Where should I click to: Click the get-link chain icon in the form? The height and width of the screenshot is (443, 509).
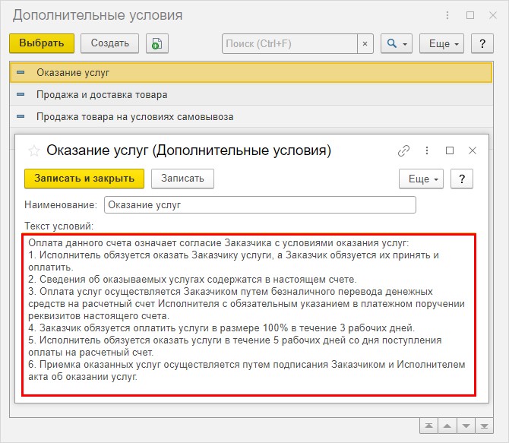point(403,150)
